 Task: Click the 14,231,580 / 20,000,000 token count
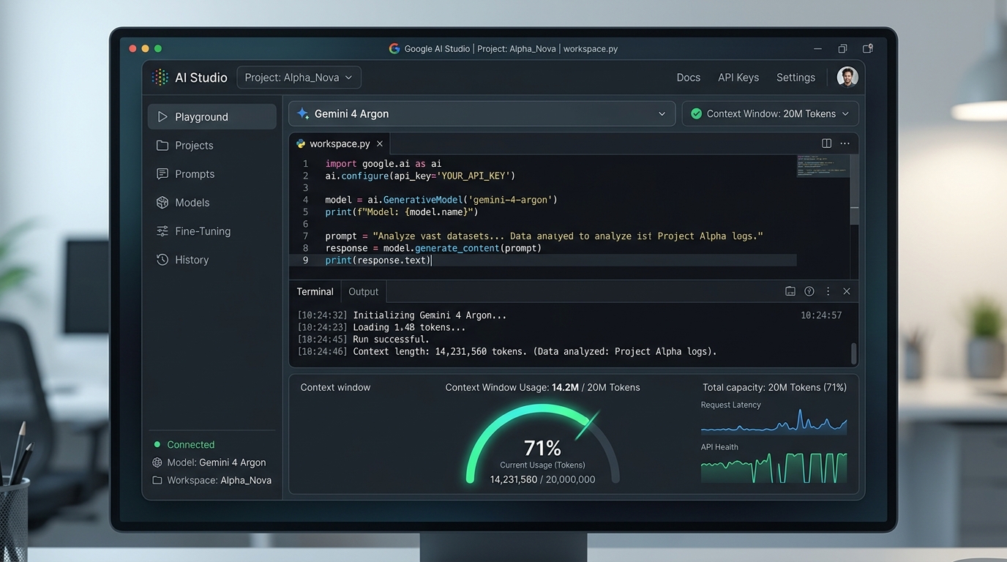click(542, 479)
